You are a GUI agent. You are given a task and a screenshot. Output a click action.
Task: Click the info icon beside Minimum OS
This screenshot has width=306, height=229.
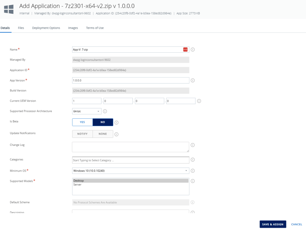point(193,171)
